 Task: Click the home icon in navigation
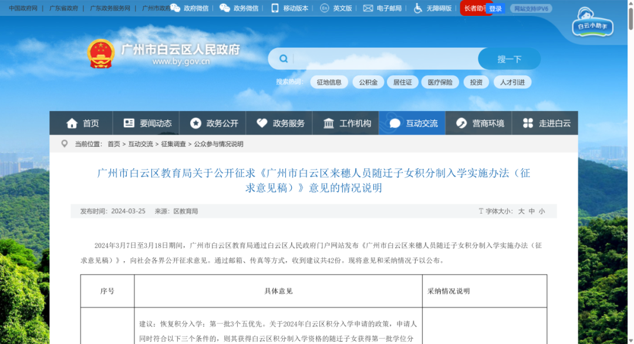click(x=72, y=123)
